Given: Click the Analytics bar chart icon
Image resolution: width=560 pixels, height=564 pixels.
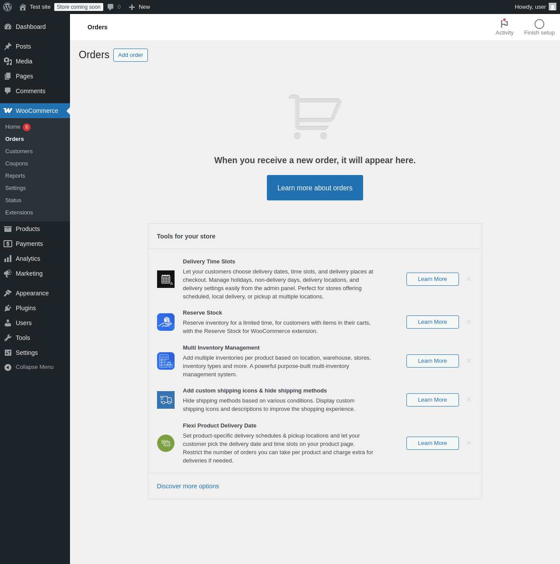Looking at the screenshot, I should 8,259.
